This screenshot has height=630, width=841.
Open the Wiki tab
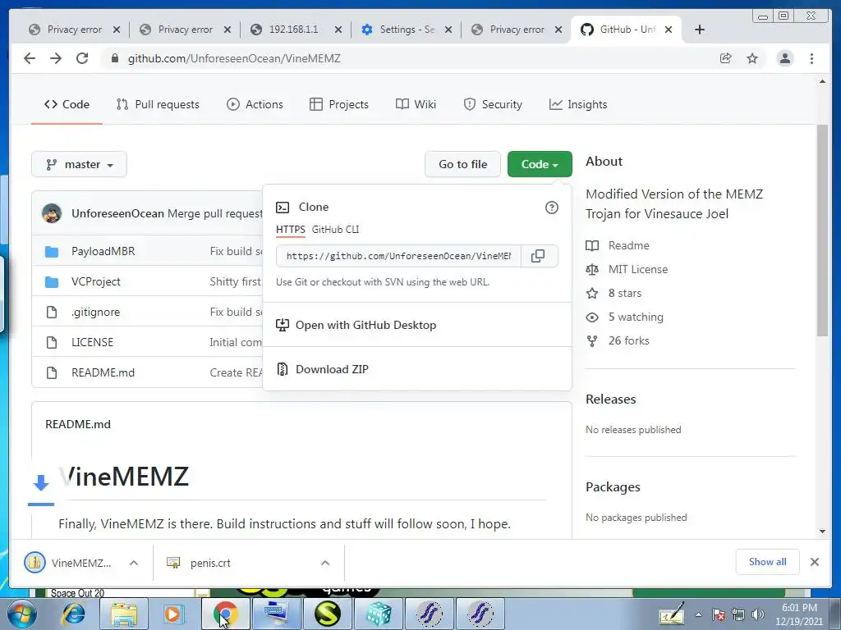[x=416, y=104]
